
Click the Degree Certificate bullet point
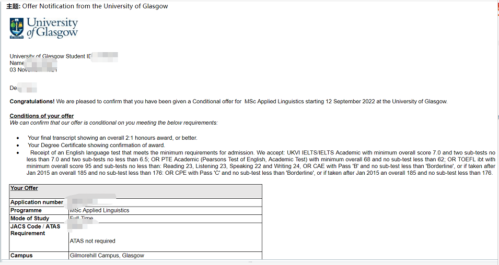tap(96, 145)
